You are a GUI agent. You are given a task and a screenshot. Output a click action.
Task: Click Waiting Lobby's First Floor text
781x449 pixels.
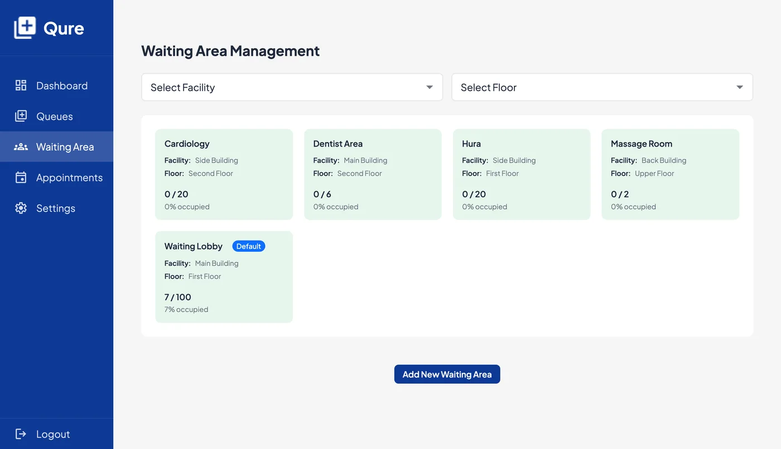[205, 276]
